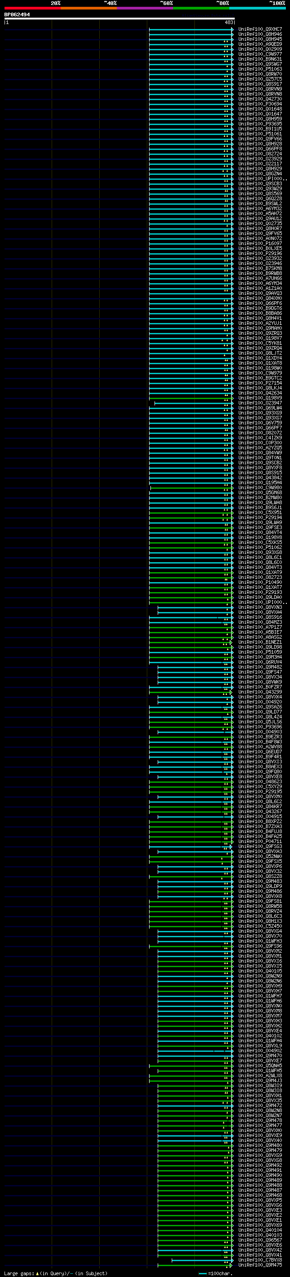
Task: Click the cyan alignment bar of UniRef100_Q9XHC7
Action: coord(191,29)
